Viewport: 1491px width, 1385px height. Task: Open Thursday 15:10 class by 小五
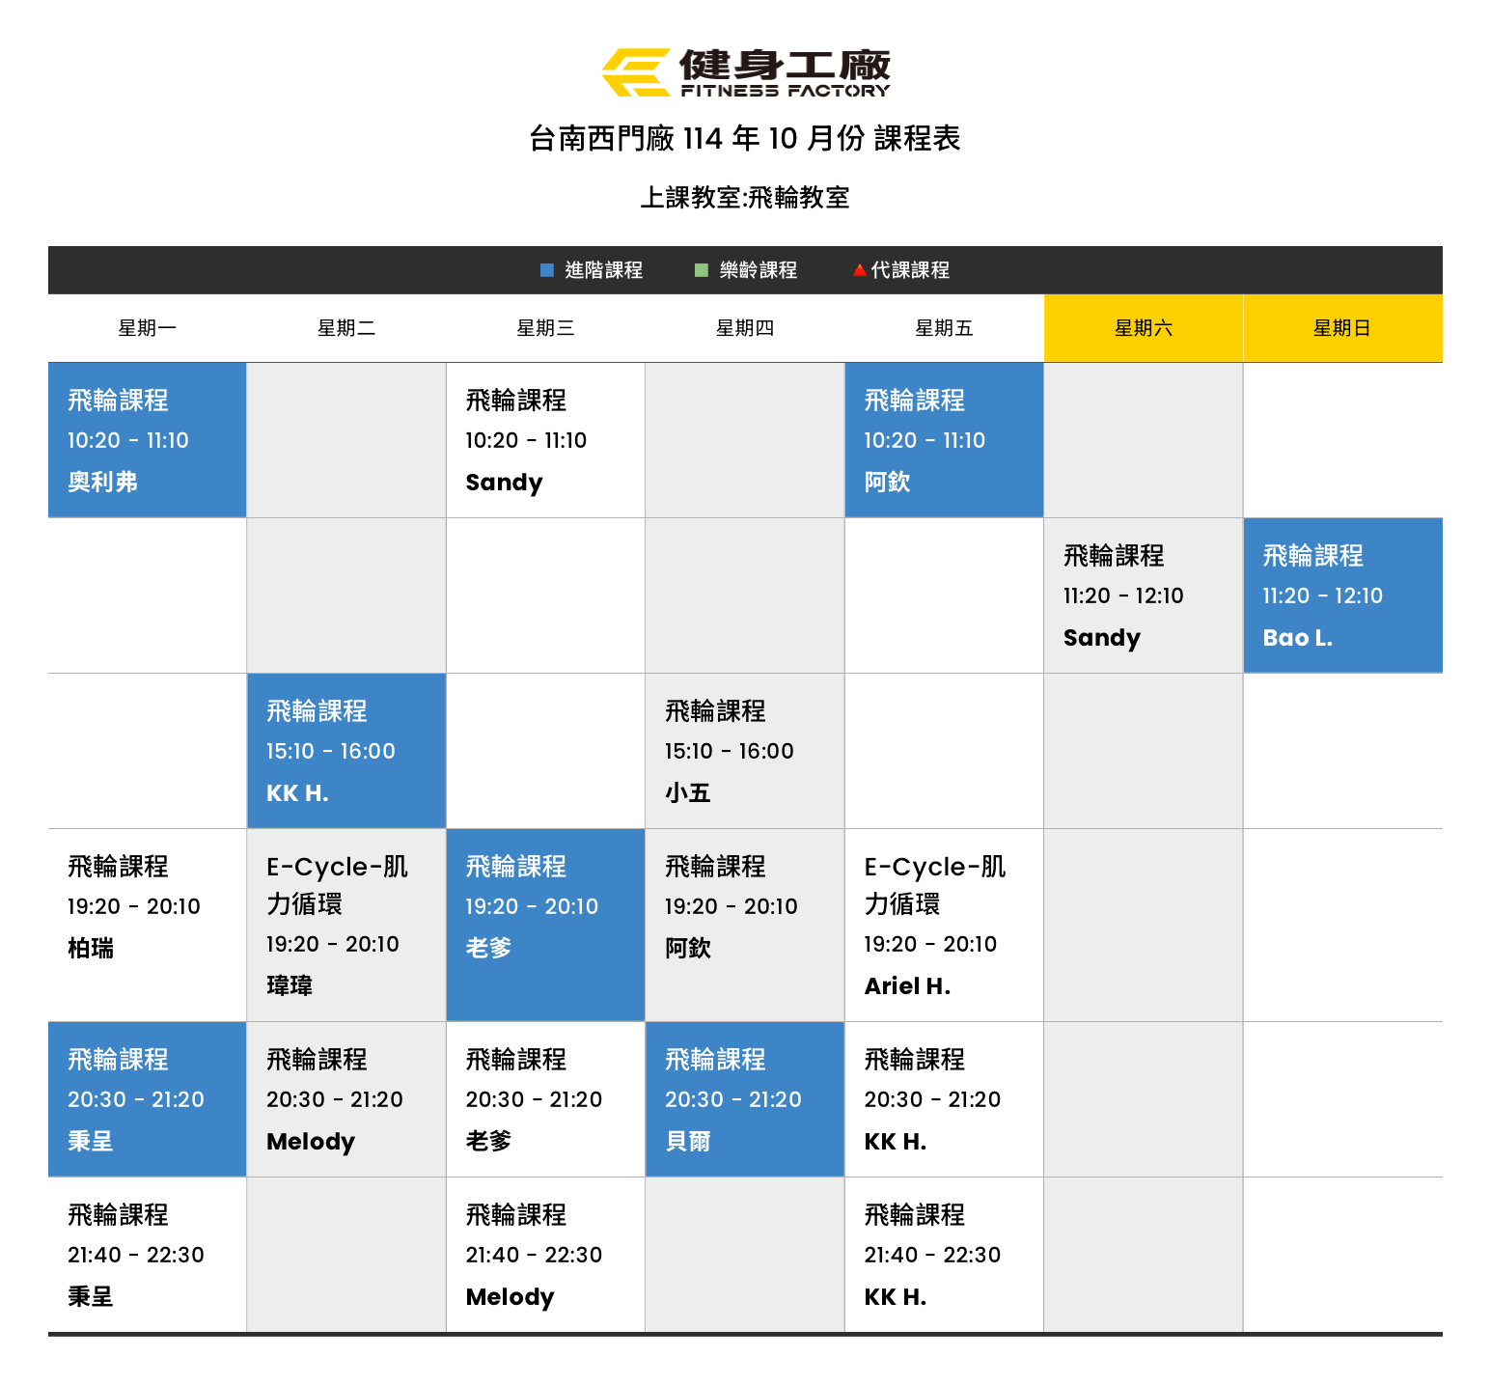click(x=744, y=751)
